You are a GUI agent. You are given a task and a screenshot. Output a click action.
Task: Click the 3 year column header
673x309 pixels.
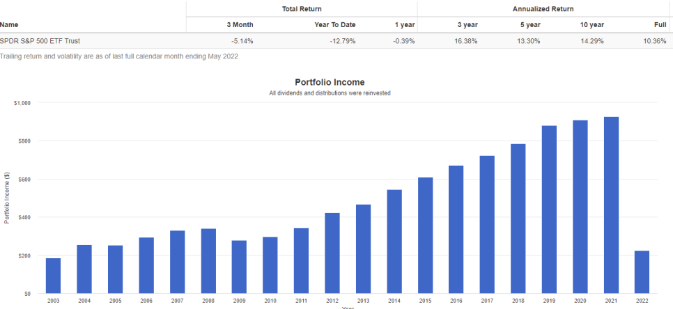[x=467, y=25]
